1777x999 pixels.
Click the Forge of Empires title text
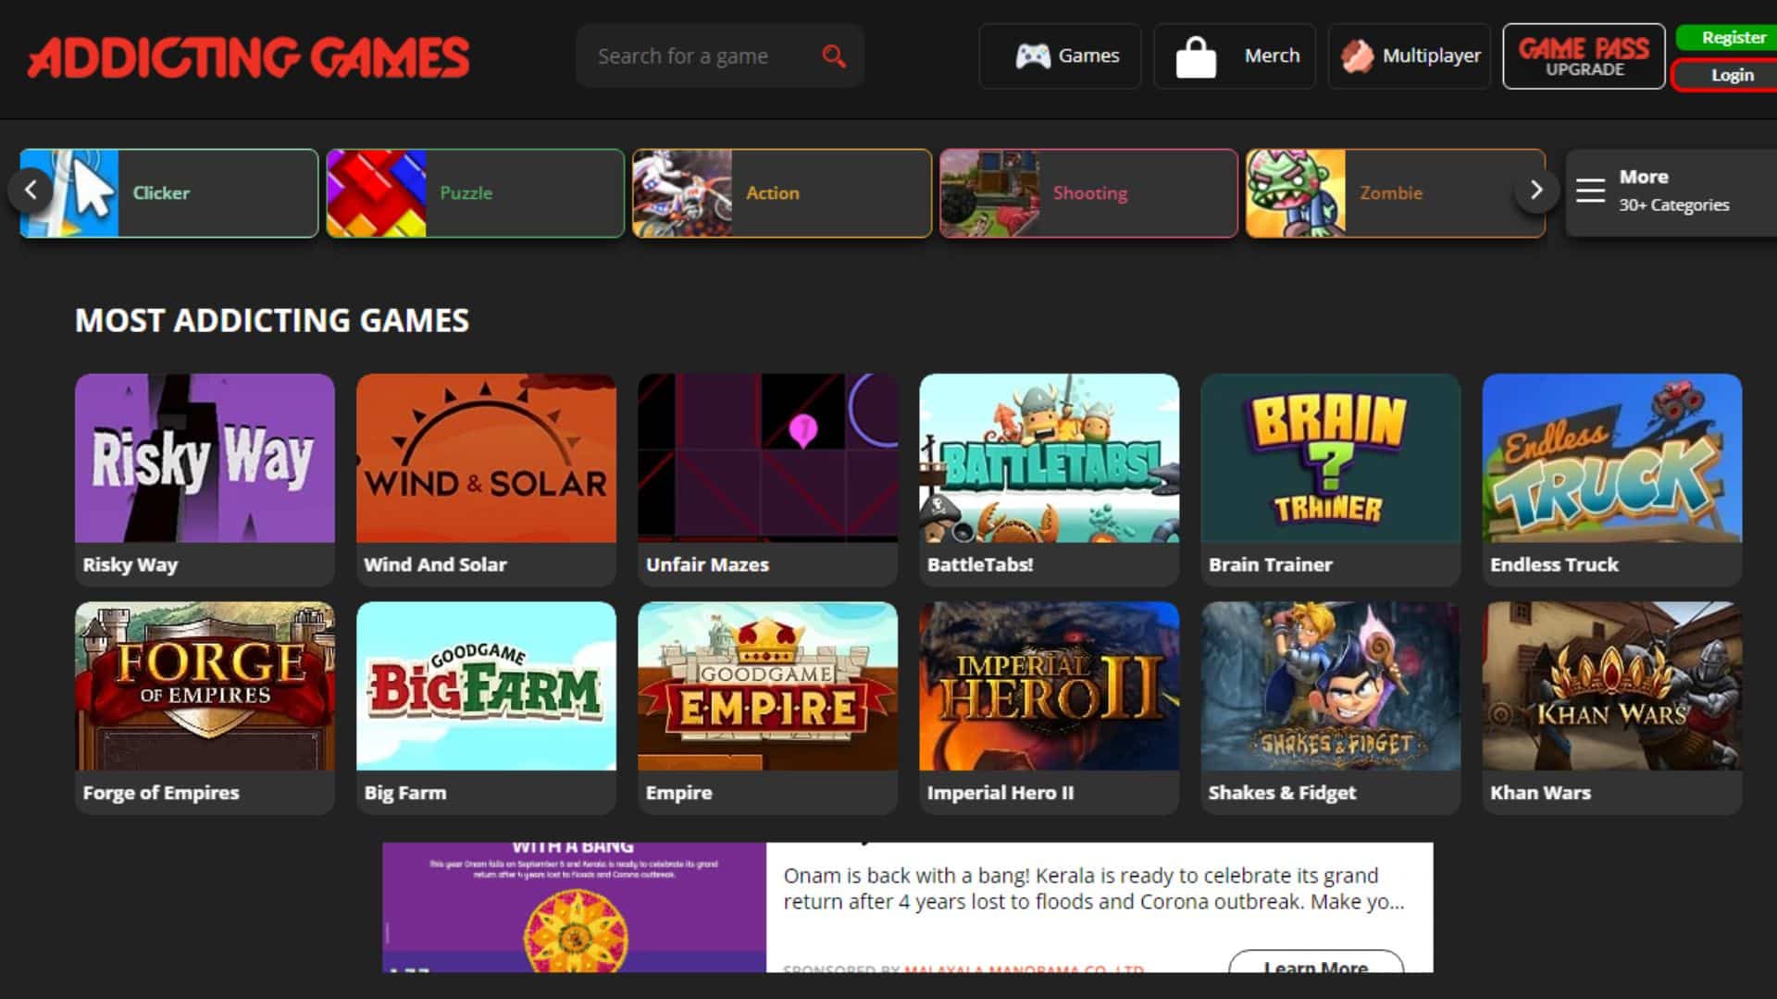[161, 794]
